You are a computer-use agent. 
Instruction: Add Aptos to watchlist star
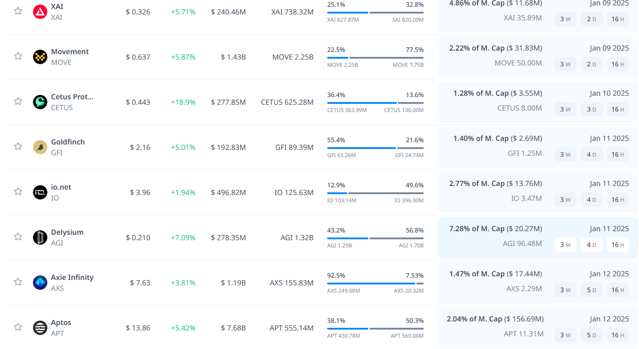click(x=18, y=327)
